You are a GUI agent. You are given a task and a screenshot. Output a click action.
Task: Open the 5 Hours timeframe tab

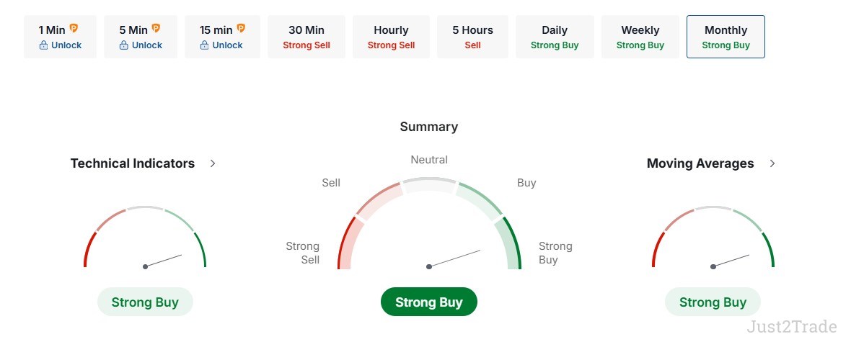coord(473,37)
